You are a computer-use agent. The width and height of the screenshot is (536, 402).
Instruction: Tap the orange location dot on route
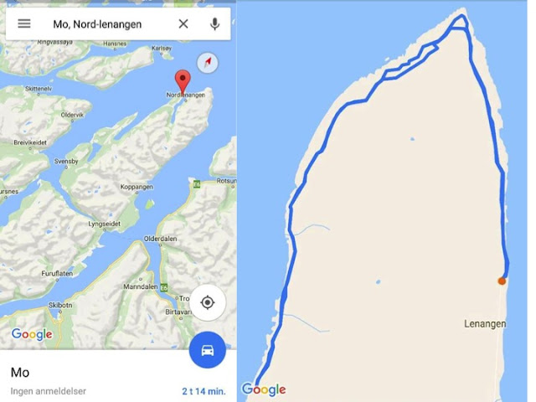(502, 281)
